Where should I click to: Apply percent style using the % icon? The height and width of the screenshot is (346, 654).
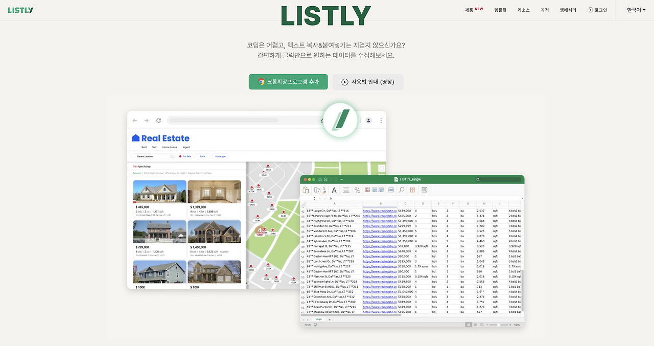click(x=358, y=190)
